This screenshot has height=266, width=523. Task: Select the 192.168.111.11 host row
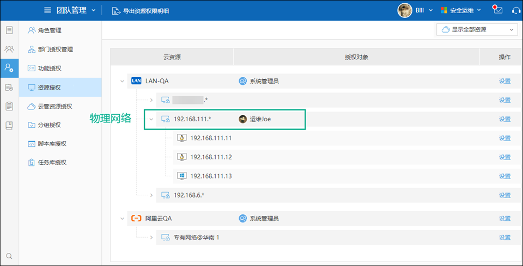coord(211,138)
